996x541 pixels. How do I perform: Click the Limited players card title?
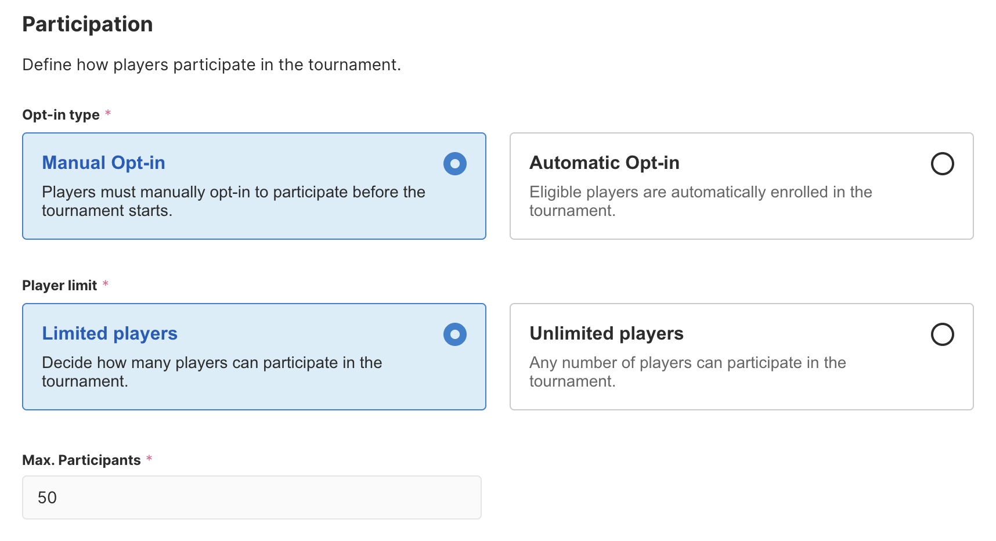109,334
